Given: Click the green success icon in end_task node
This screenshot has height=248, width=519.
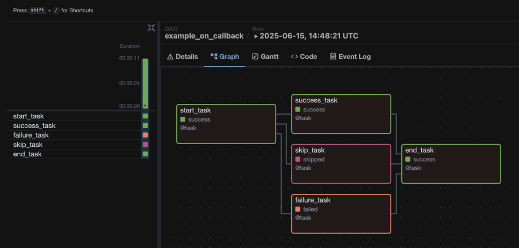Looking at the screenshot, I should click(408, 159).
